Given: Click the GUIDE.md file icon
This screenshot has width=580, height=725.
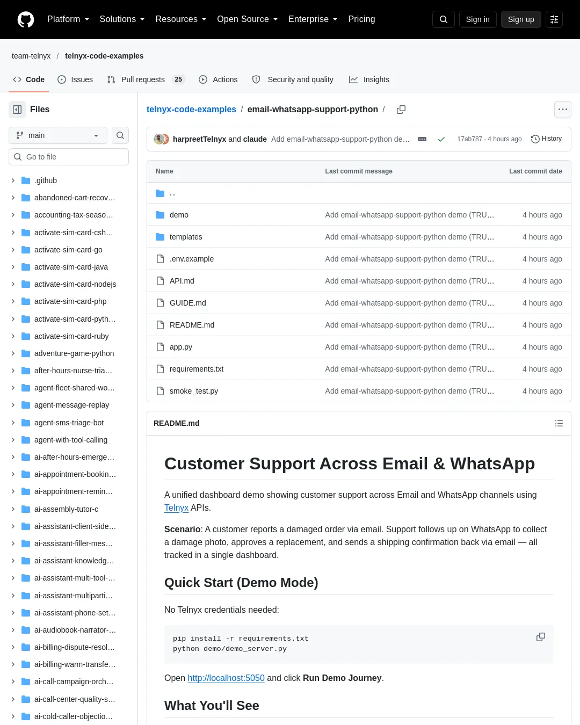Looking at the screenshot, I should [x=160, y=303].
